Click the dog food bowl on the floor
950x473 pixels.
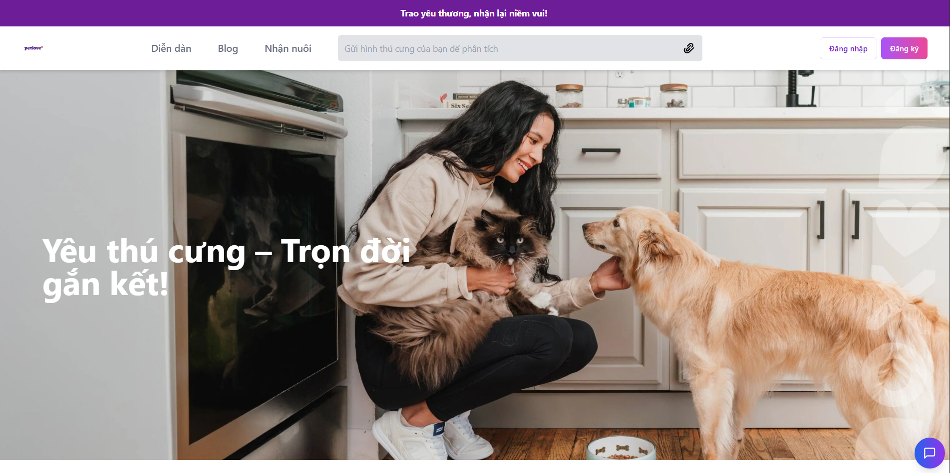(621, 449)
